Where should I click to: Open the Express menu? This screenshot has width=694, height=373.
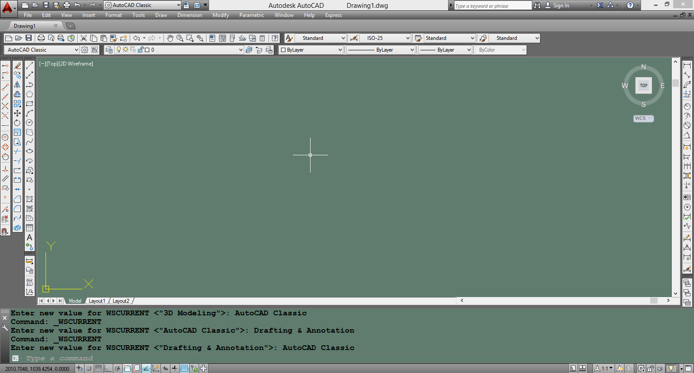334,15
